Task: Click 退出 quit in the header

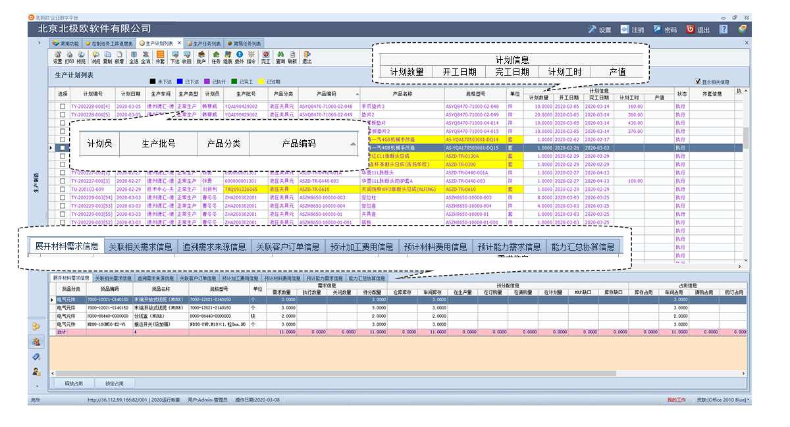Action: 698,30
